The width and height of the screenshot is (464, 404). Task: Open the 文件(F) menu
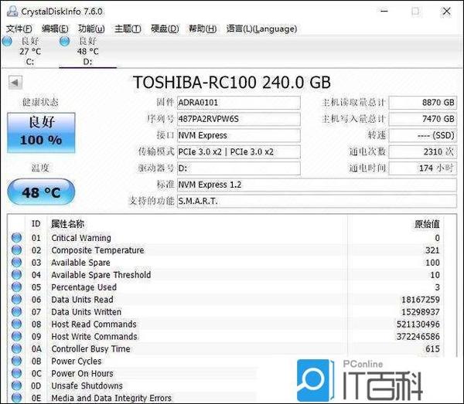tap(19, 29)
